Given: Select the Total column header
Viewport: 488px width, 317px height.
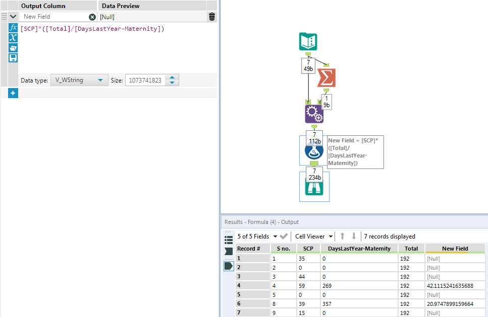Looking at the screenshot, I should pyautogui.click(x=411, y=249).
